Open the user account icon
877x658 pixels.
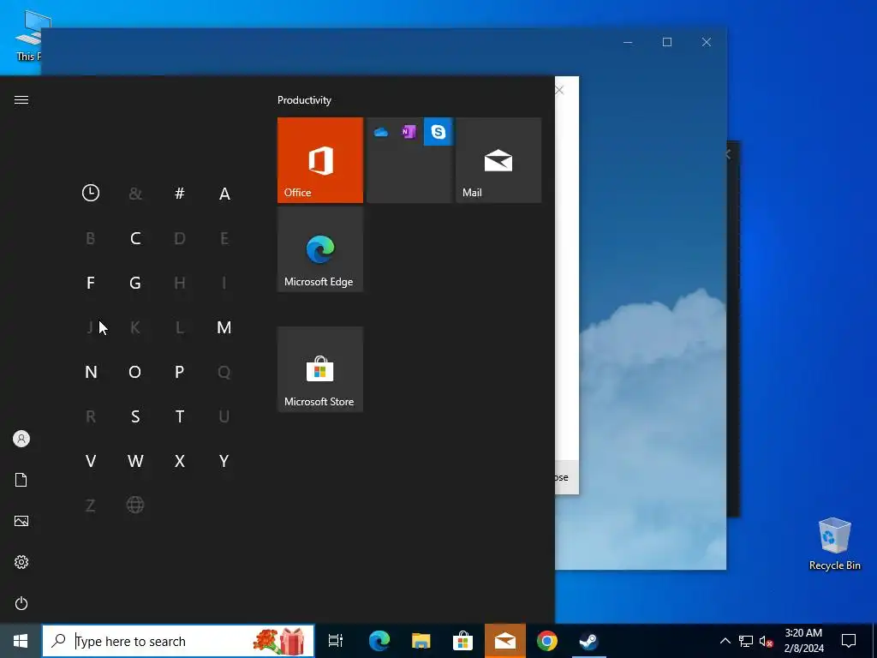point(21,439)
